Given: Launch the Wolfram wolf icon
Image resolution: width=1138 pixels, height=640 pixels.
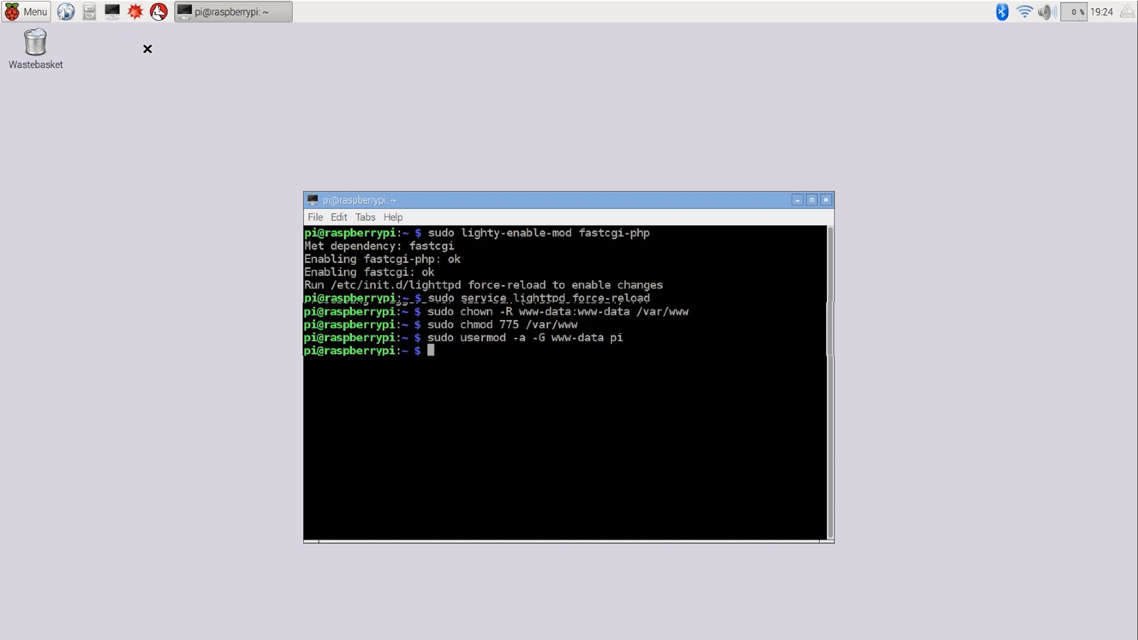Looking at the screenshot, I should [x=158, y=11].
